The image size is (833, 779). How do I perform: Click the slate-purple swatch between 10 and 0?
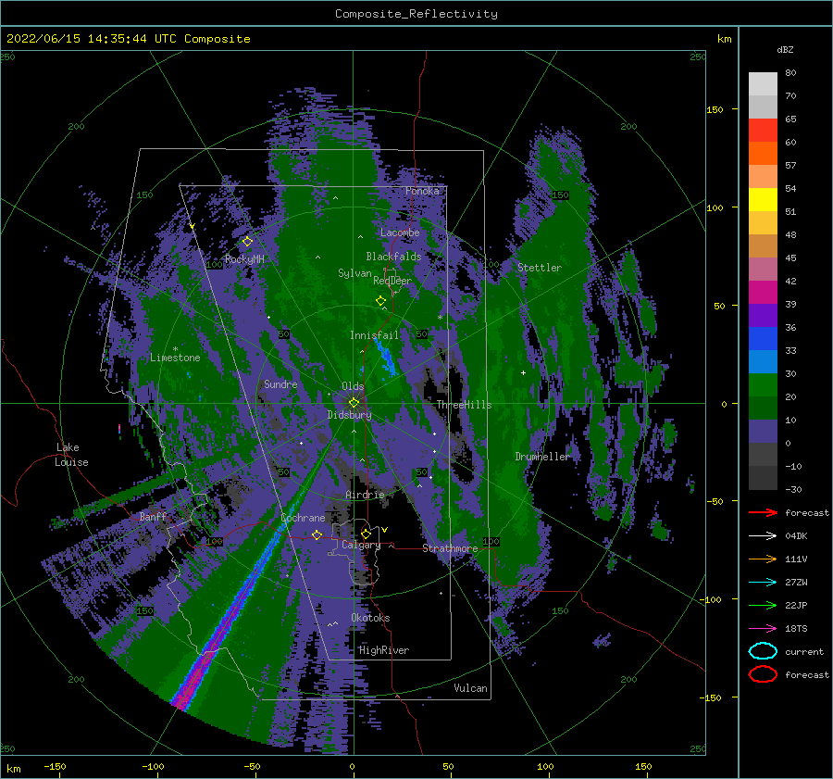763,432
